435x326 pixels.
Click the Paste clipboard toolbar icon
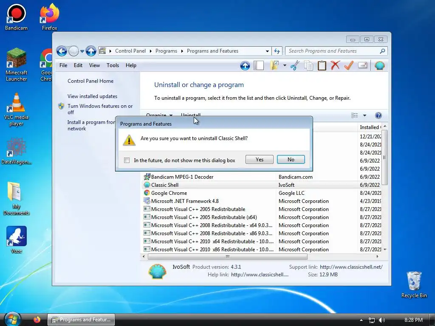[322, 66]
